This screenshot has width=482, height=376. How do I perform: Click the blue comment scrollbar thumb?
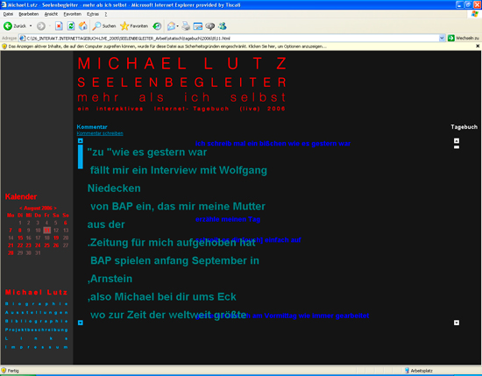click(x=81, y=157)
